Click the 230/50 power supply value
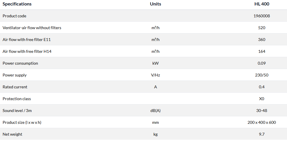The height and width of the screenshot is (142, 287). 262,75
